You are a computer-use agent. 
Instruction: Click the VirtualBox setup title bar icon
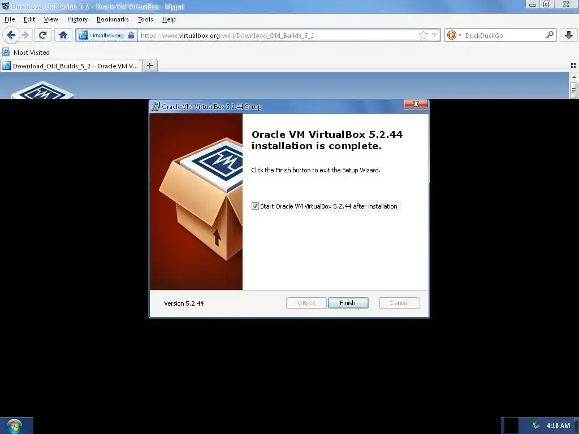point(156,107)
